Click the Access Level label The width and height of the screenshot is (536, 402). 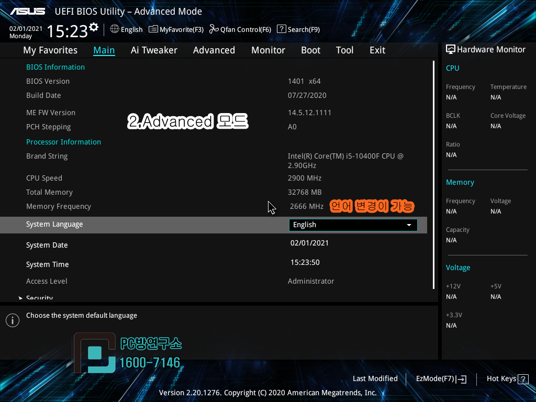point(47,281)
